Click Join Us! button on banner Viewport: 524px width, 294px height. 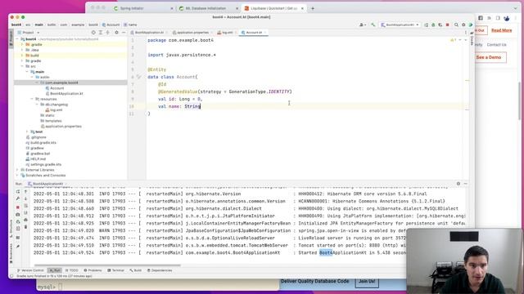367,281
